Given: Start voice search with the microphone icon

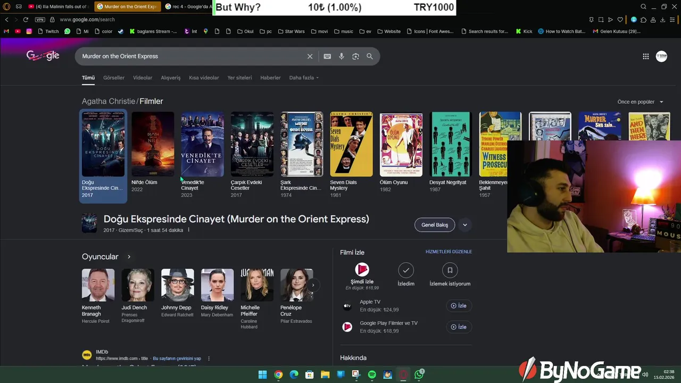Looking at the screenshot, I should (342, 56).
